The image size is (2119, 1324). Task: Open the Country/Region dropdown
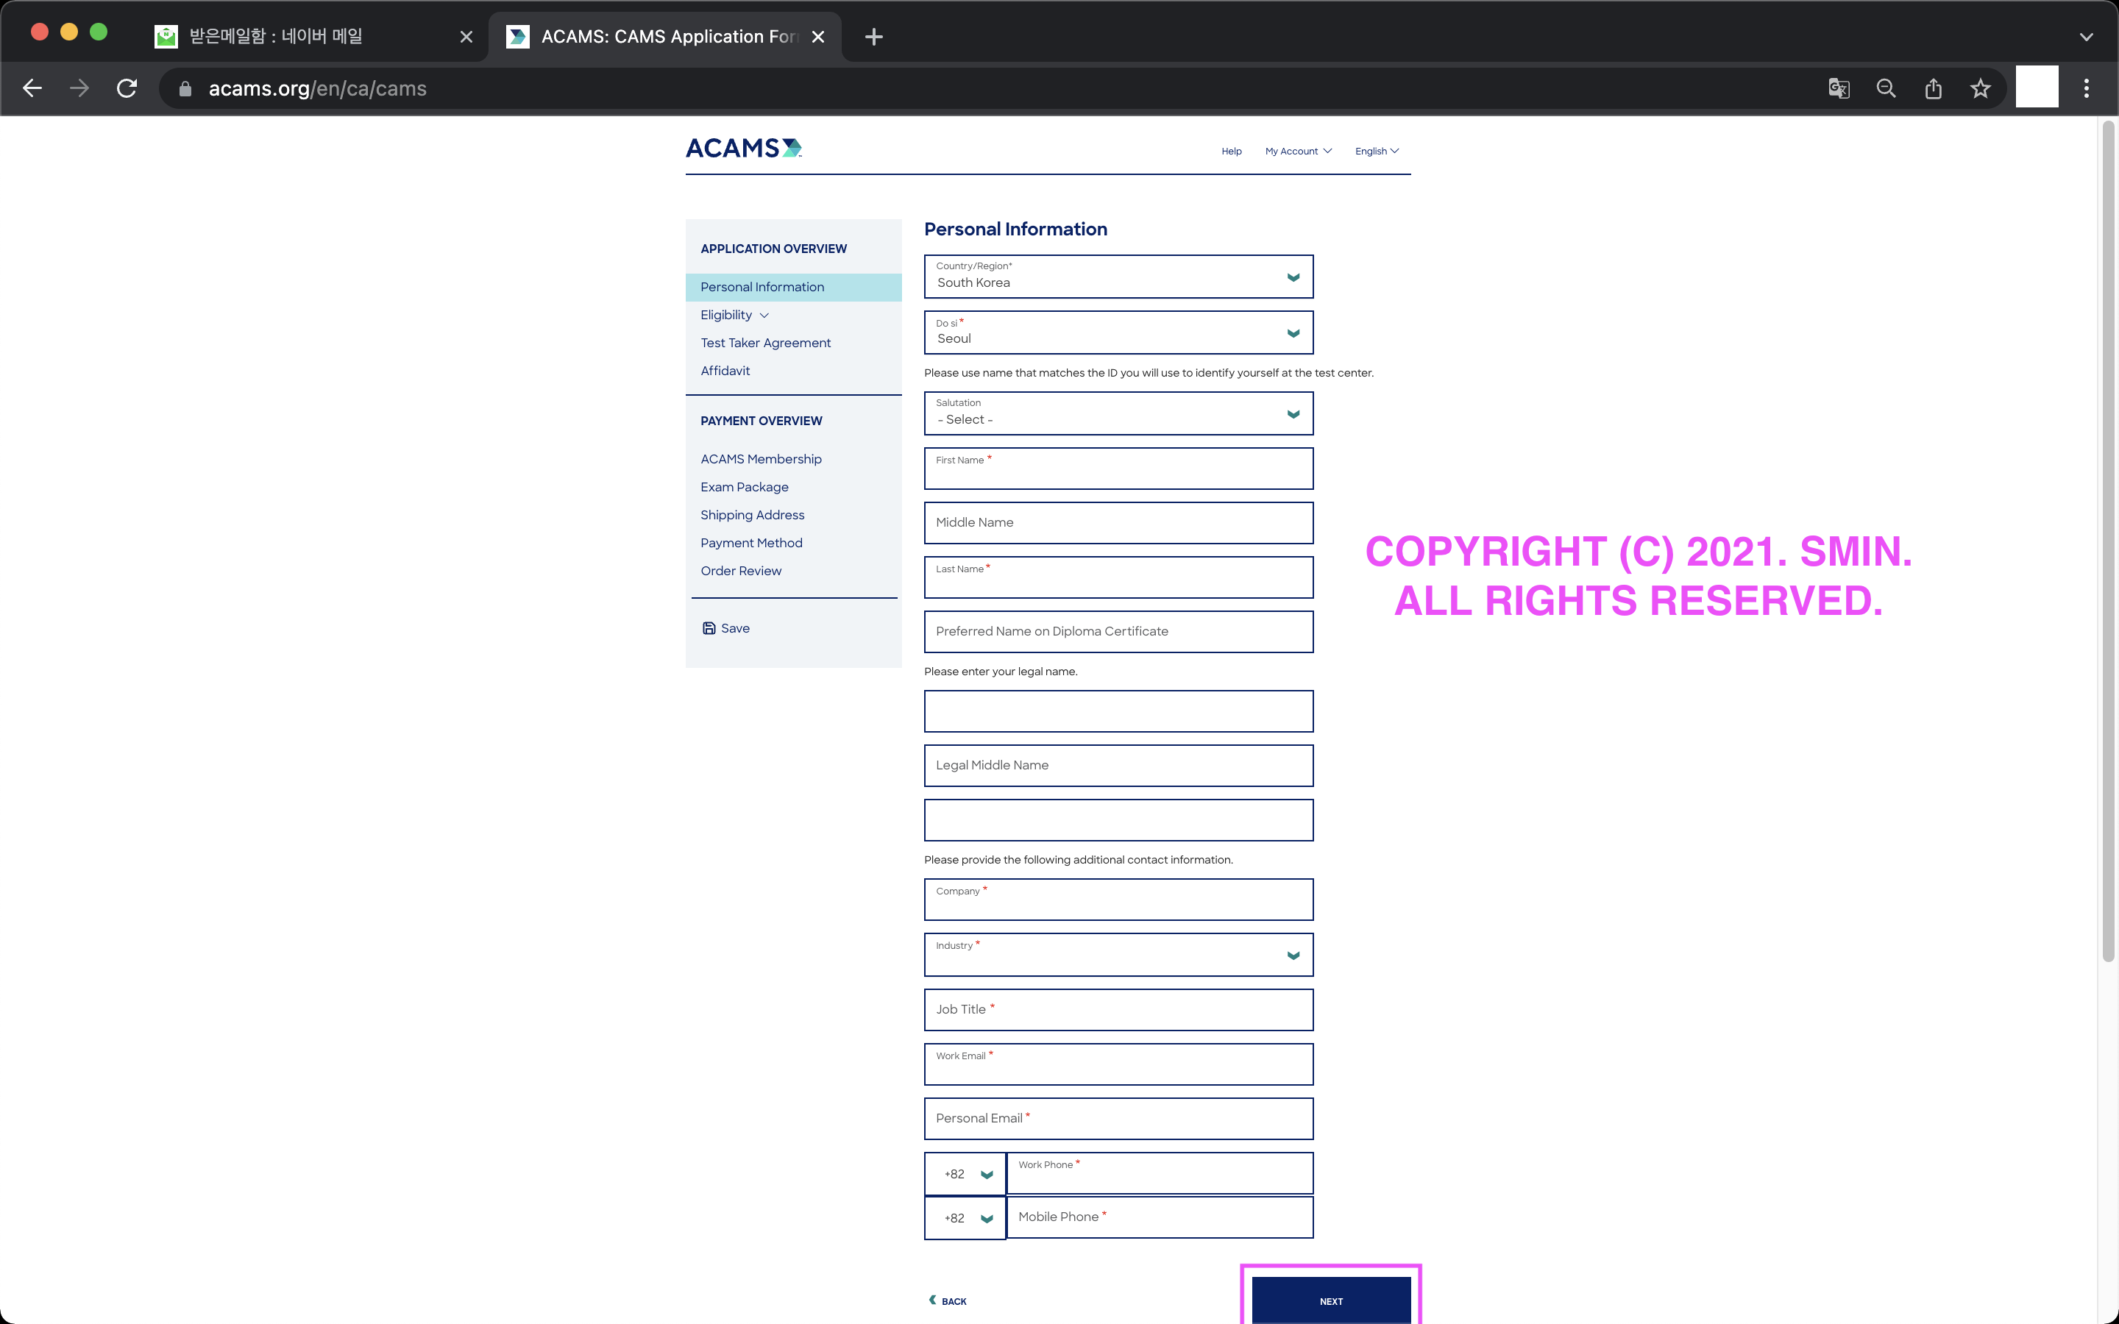pos(1118,277)
